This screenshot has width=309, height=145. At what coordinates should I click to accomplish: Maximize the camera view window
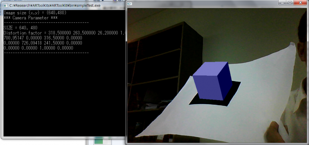click(x=290, y=3)
